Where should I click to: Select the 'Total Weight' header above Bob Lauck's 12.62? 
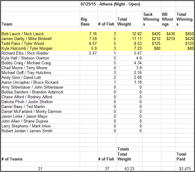click(x=124, y=22)
